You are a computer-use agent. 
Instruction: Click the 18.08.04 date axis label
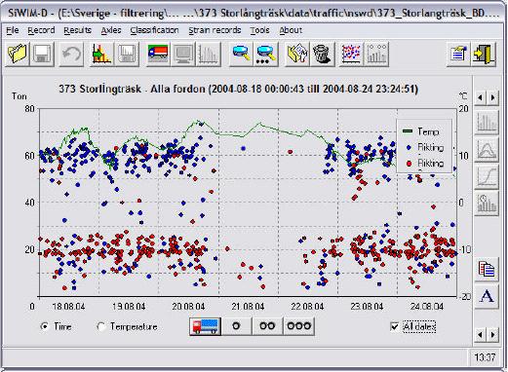pos(68,306)
